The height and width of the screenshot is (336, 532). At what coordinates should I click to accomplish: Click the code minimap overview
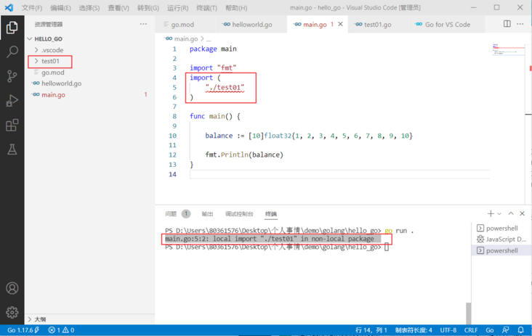pos(508,49)
